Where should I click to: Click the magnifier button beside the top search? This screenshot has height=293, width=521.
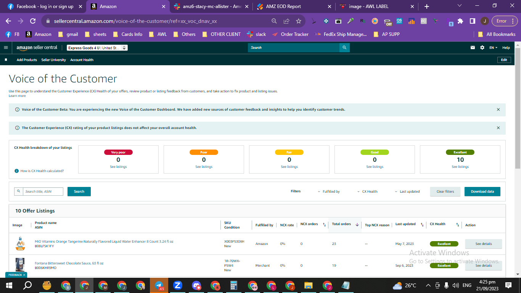pyautogui.click(x=344, y=48)
